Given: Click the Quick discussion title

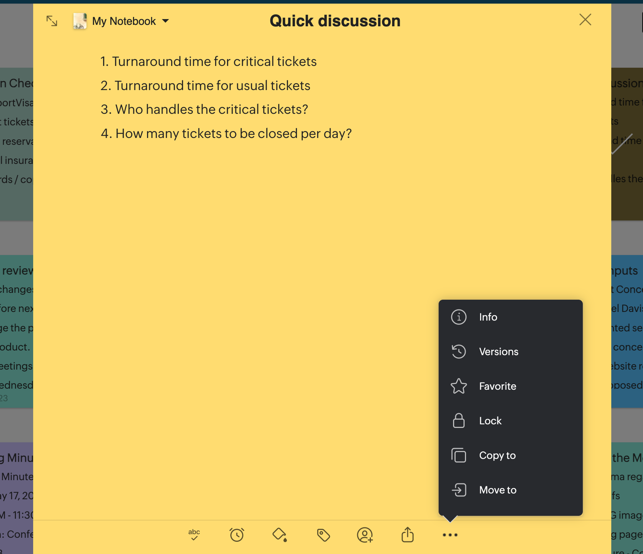Looking at the screenshot, I should 335,21.
